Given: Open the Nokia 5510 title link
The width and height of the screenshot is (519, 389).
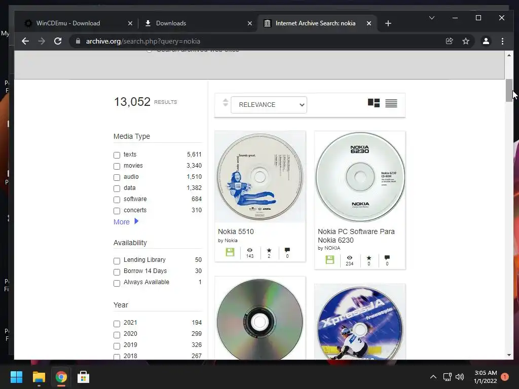Looking at the screenshot, I should click(x=236, y=231).
